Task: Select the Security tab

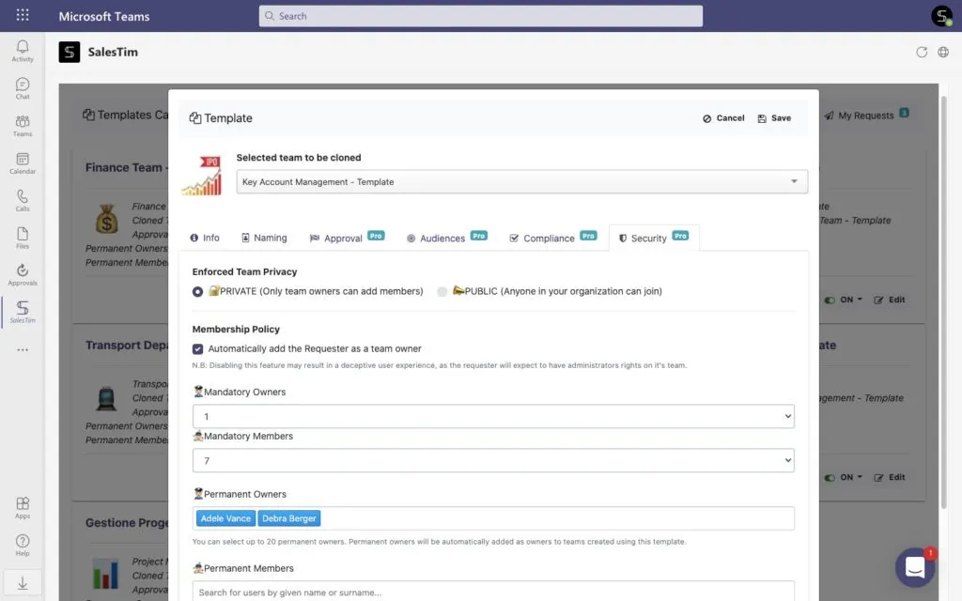Action: (654, 238)
